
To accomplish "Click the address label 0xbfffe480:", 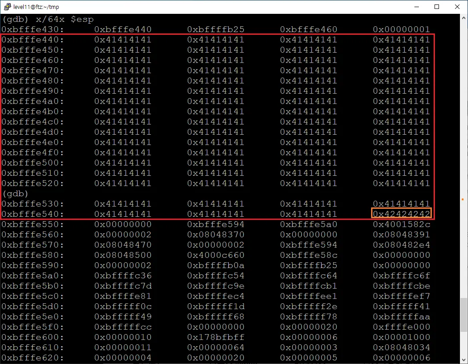I will coord(33,81).
